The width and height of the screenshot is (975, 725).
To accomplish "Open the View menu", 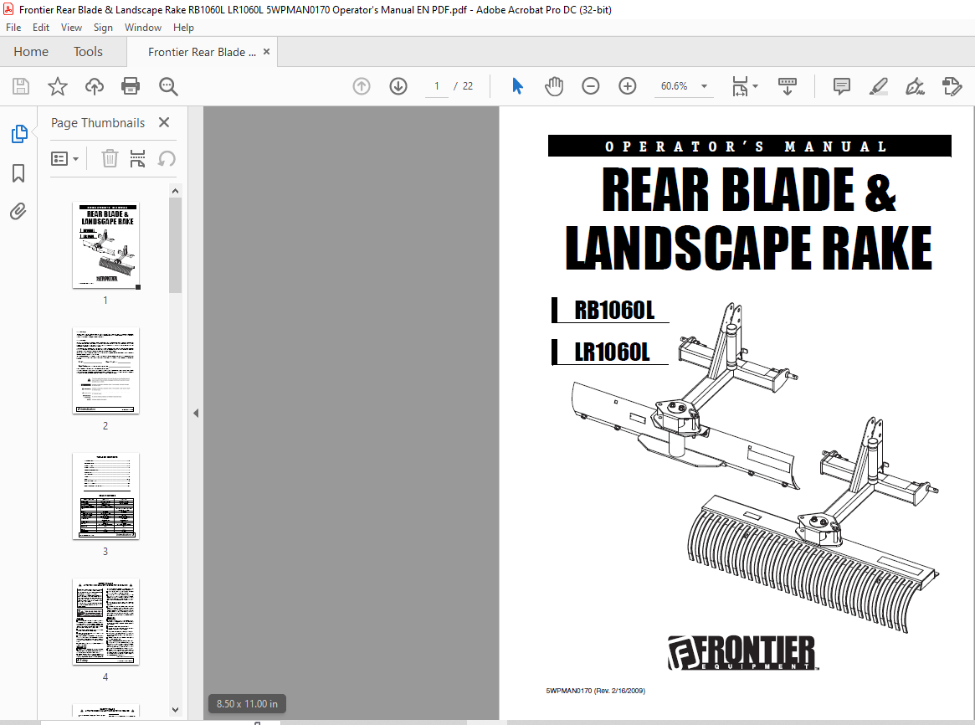I will [x=71, y=28].
